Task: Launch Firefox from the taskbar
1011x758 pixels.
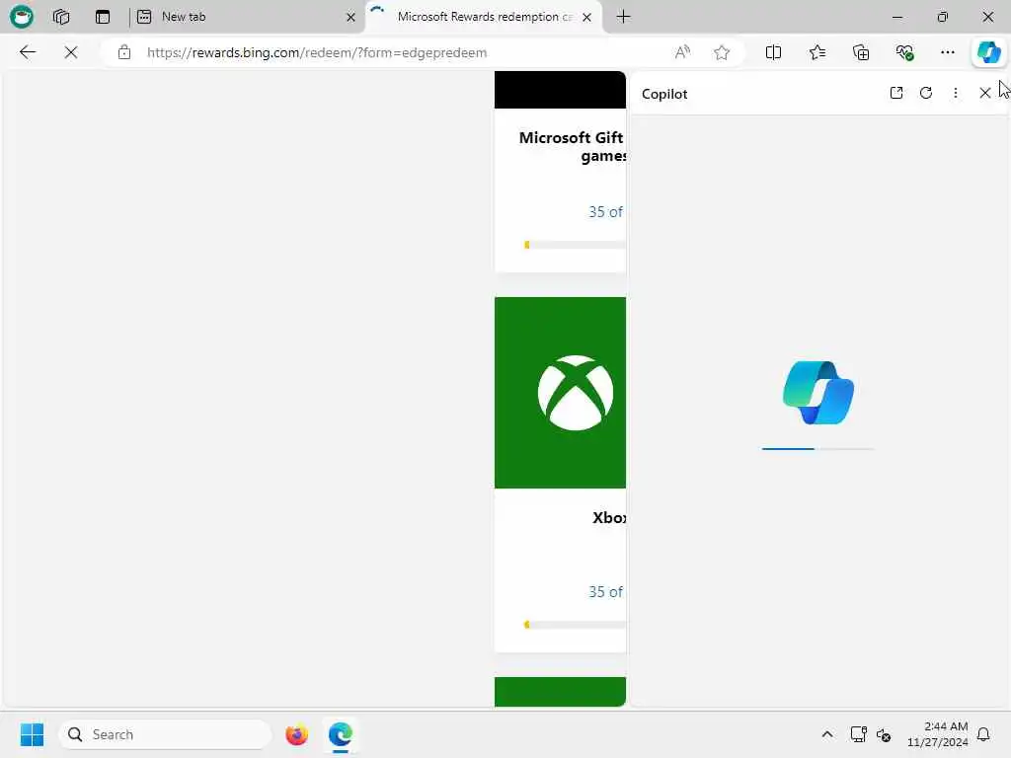Action: pyautogui.click(x=296, y=734)
